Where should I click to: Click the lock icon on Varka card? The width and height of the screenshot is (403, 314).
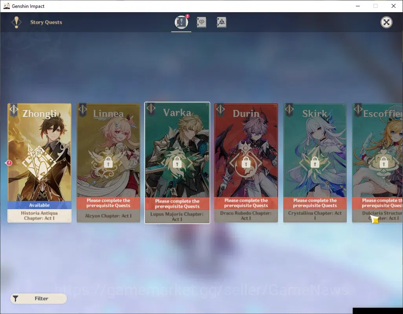pos(177,162)
